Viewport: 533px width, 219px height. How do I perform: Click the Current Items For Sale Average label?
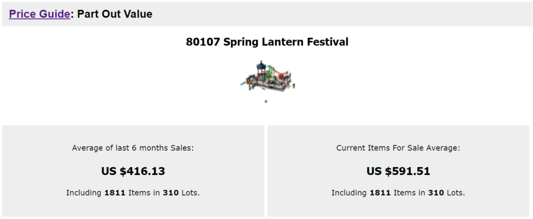click(x=398, y=148)
